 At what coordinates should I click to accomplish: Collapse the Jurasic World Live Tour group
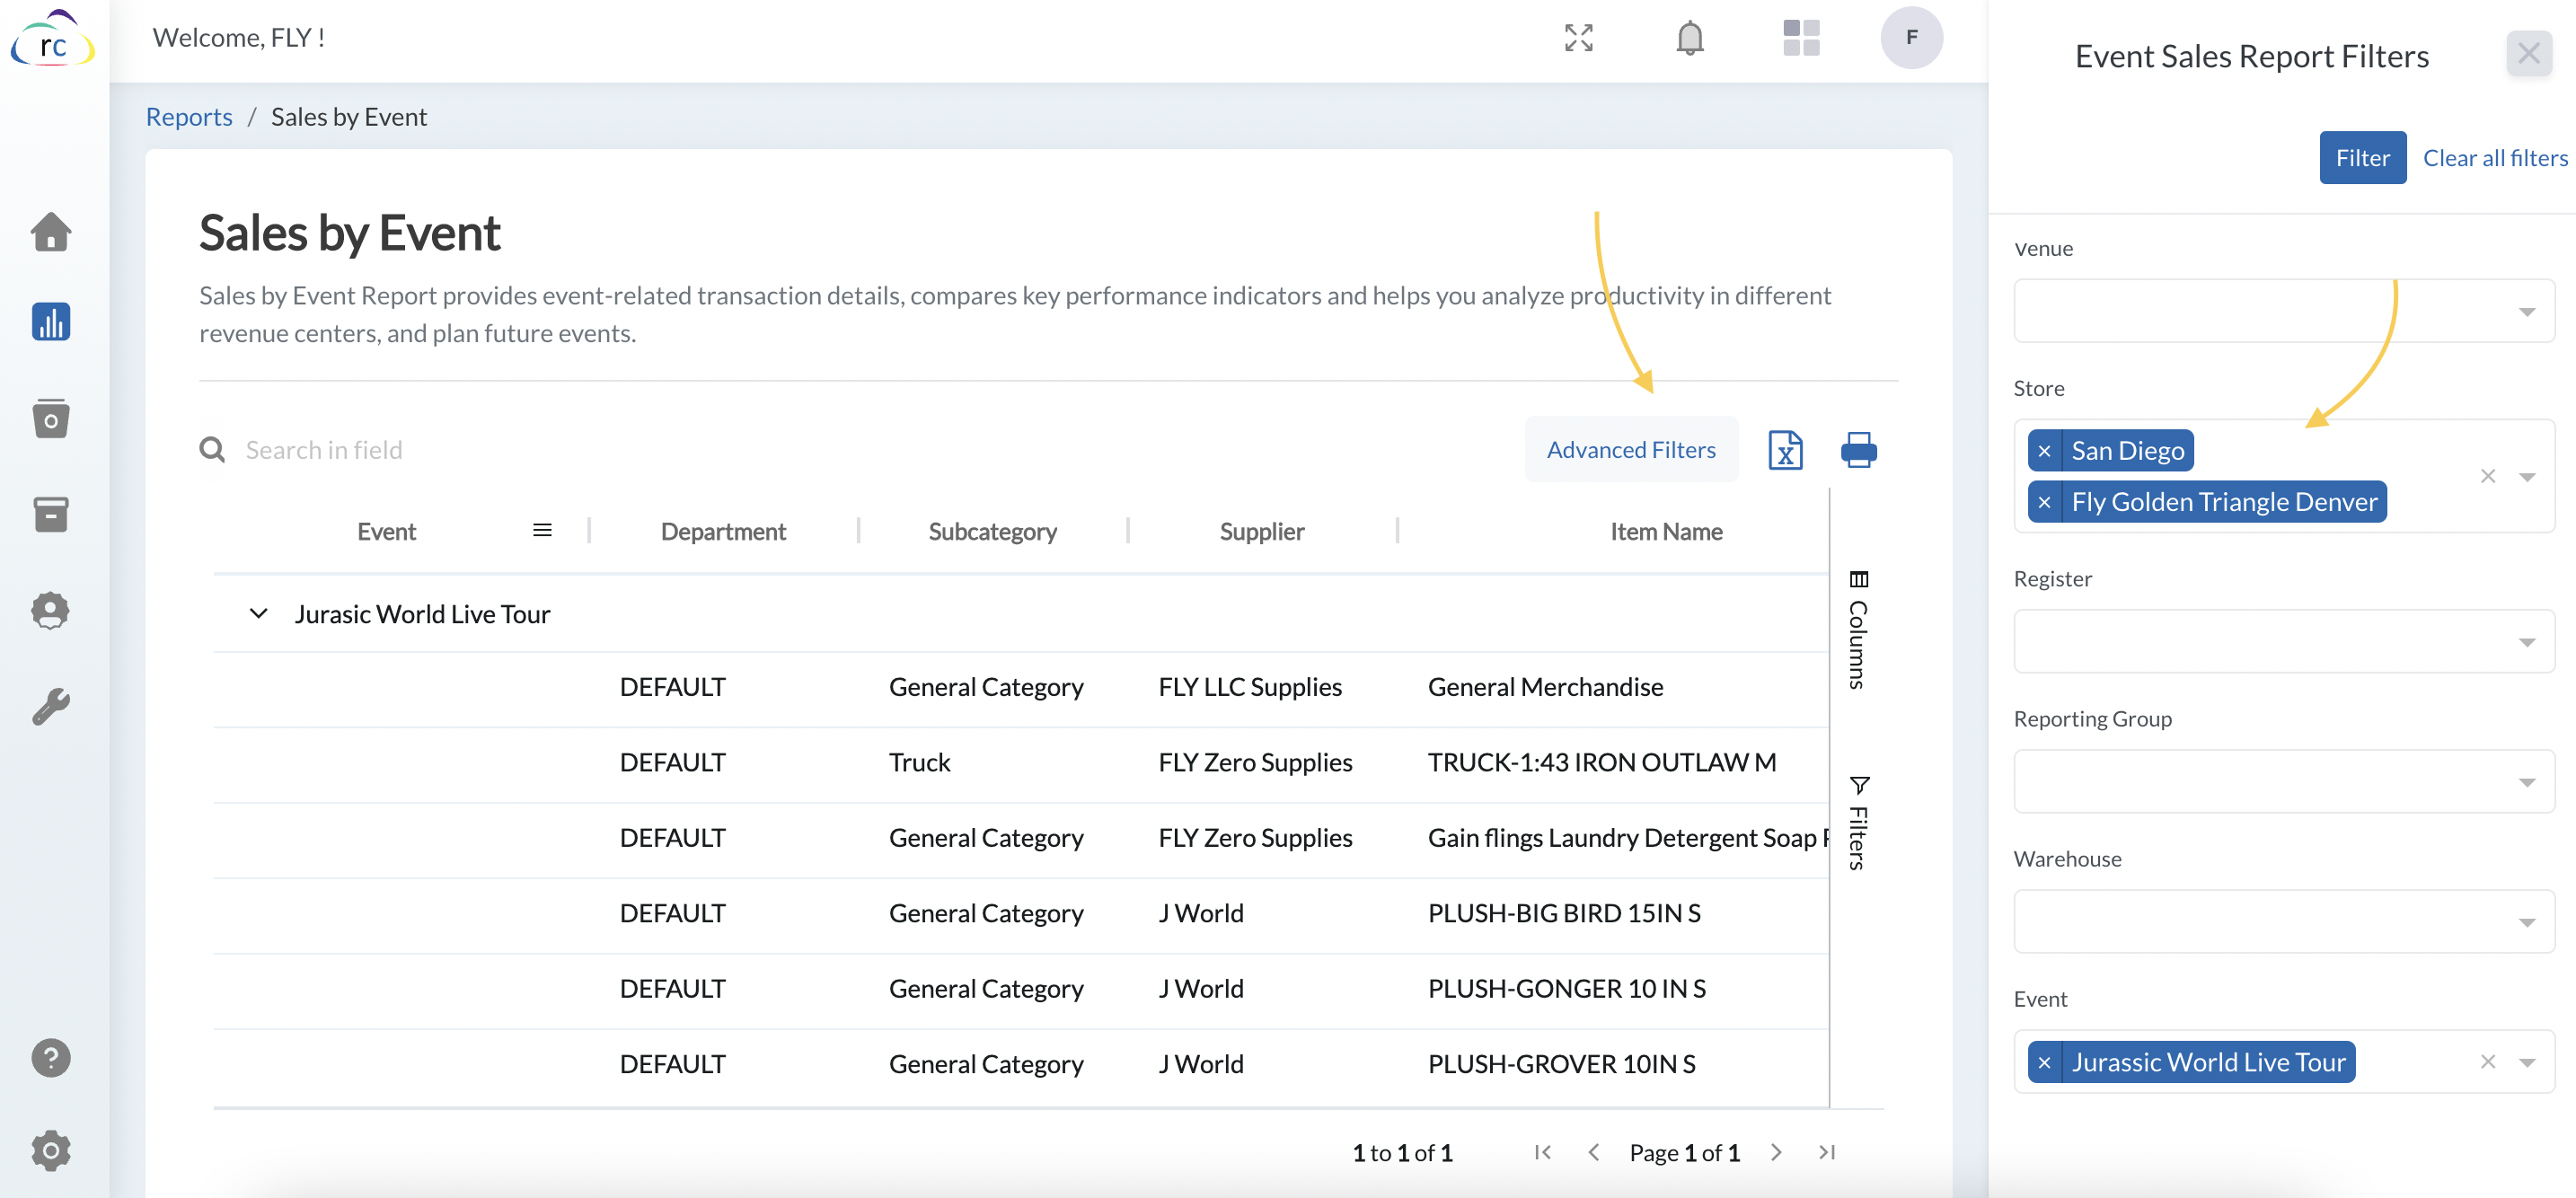[x=258, y=613]
